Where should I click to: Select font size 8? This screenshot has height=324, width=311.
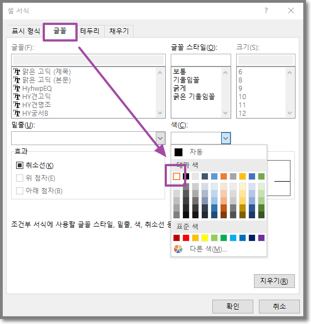240,80
